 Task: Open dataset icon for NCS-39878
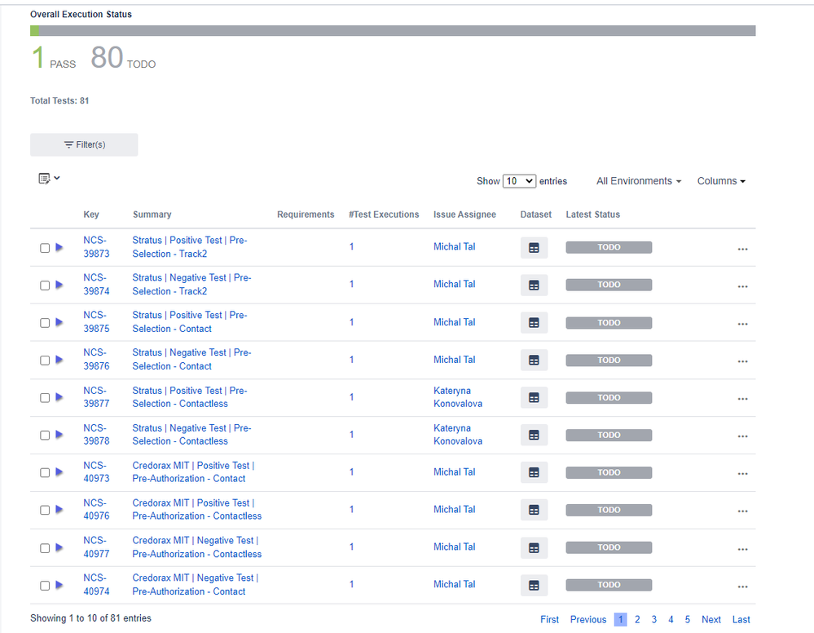tap(534, 435)
